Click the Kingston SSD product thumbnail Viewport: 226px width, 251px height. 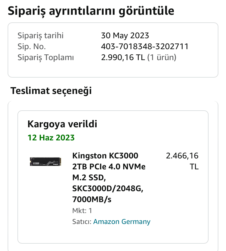(45, 162)
